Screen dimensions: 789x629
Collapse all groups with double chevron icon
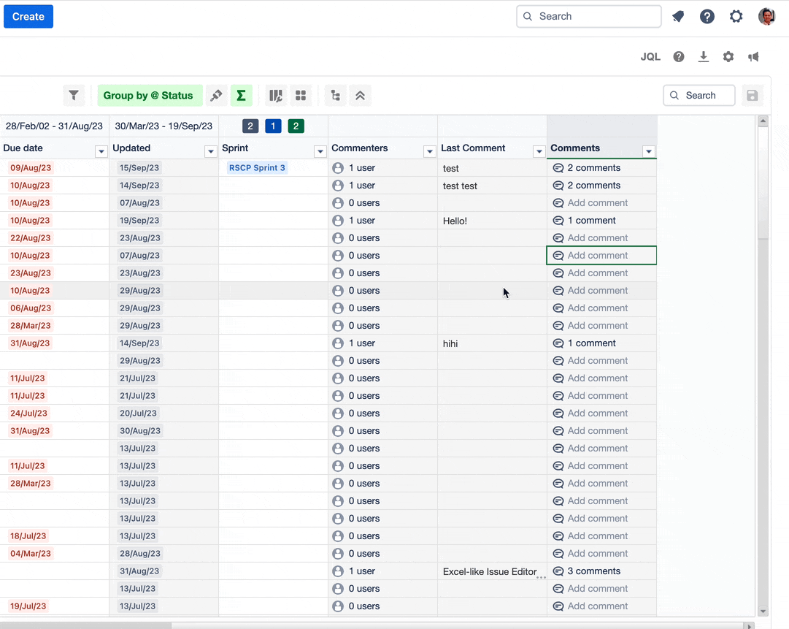360,96
